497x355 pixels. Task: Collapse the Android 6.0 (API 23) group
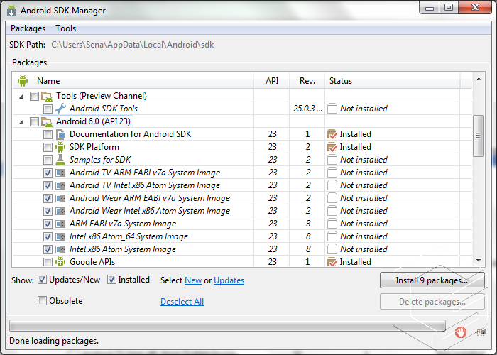point(21,122)
